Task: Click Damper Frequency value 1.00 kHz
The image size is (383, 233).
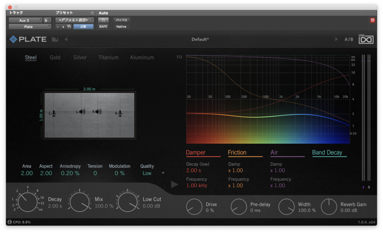Action: [197, 186]
